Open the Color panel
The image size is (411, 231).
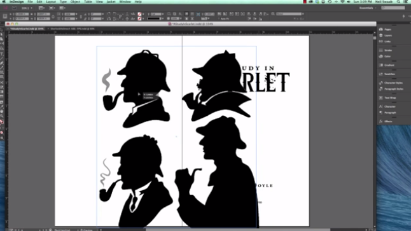click(386, 57)
